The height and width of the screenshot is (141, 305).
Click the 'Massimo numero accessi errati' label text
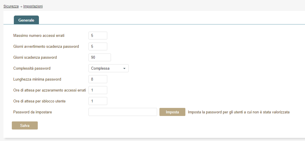coord(39,36)
